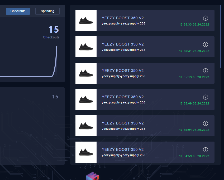Open info icon for 10:35:31 checkout

tap(206, 44)
